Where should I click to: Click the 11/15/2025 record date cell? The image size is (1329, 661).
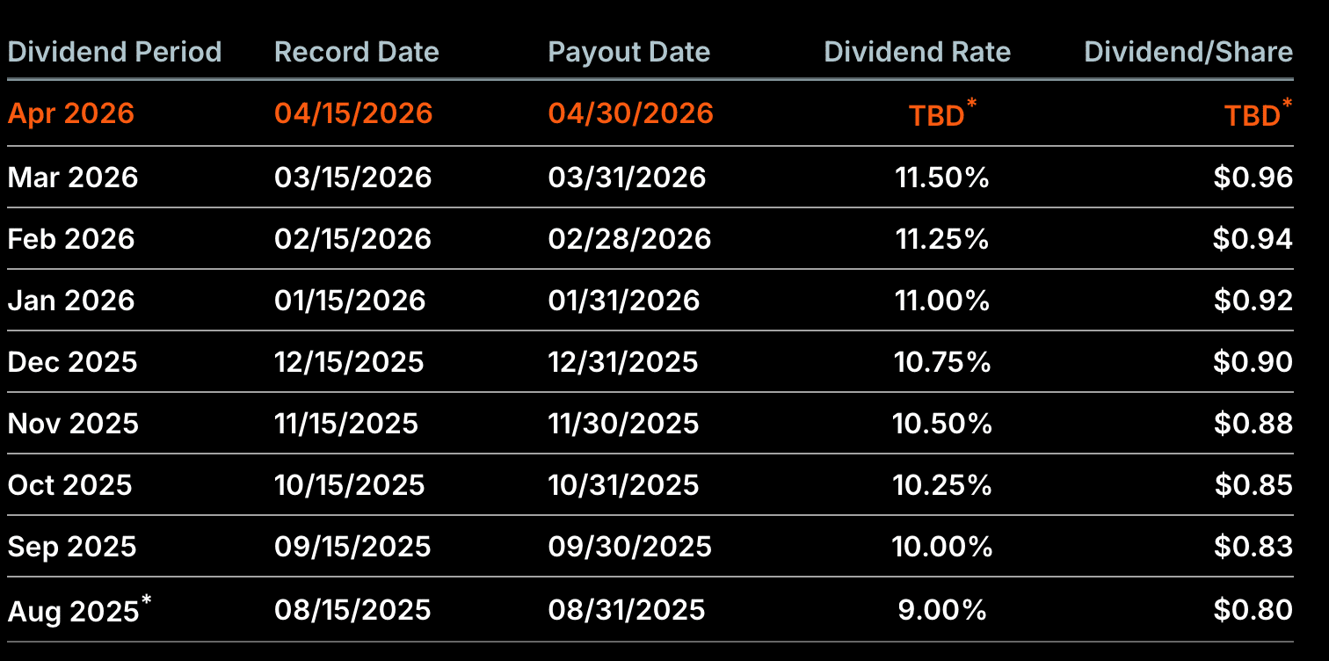point(346,424)
